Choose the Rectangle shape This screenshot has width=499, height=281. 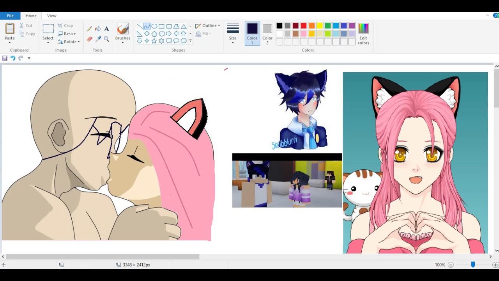coord(161,27)
